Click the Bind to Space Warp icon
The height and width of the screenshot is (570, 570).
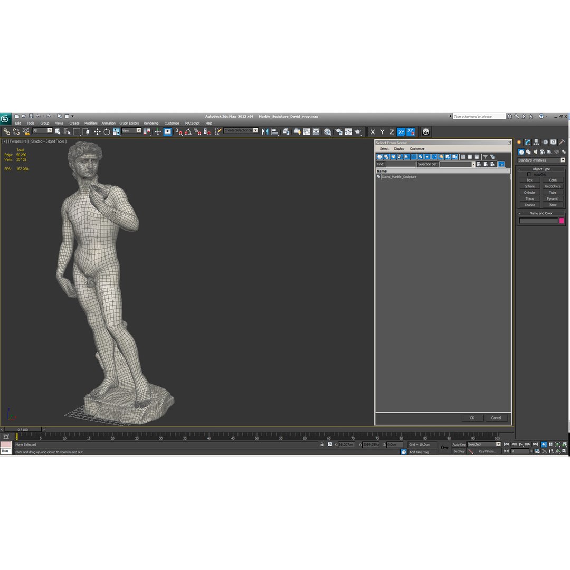pos(26,131)
